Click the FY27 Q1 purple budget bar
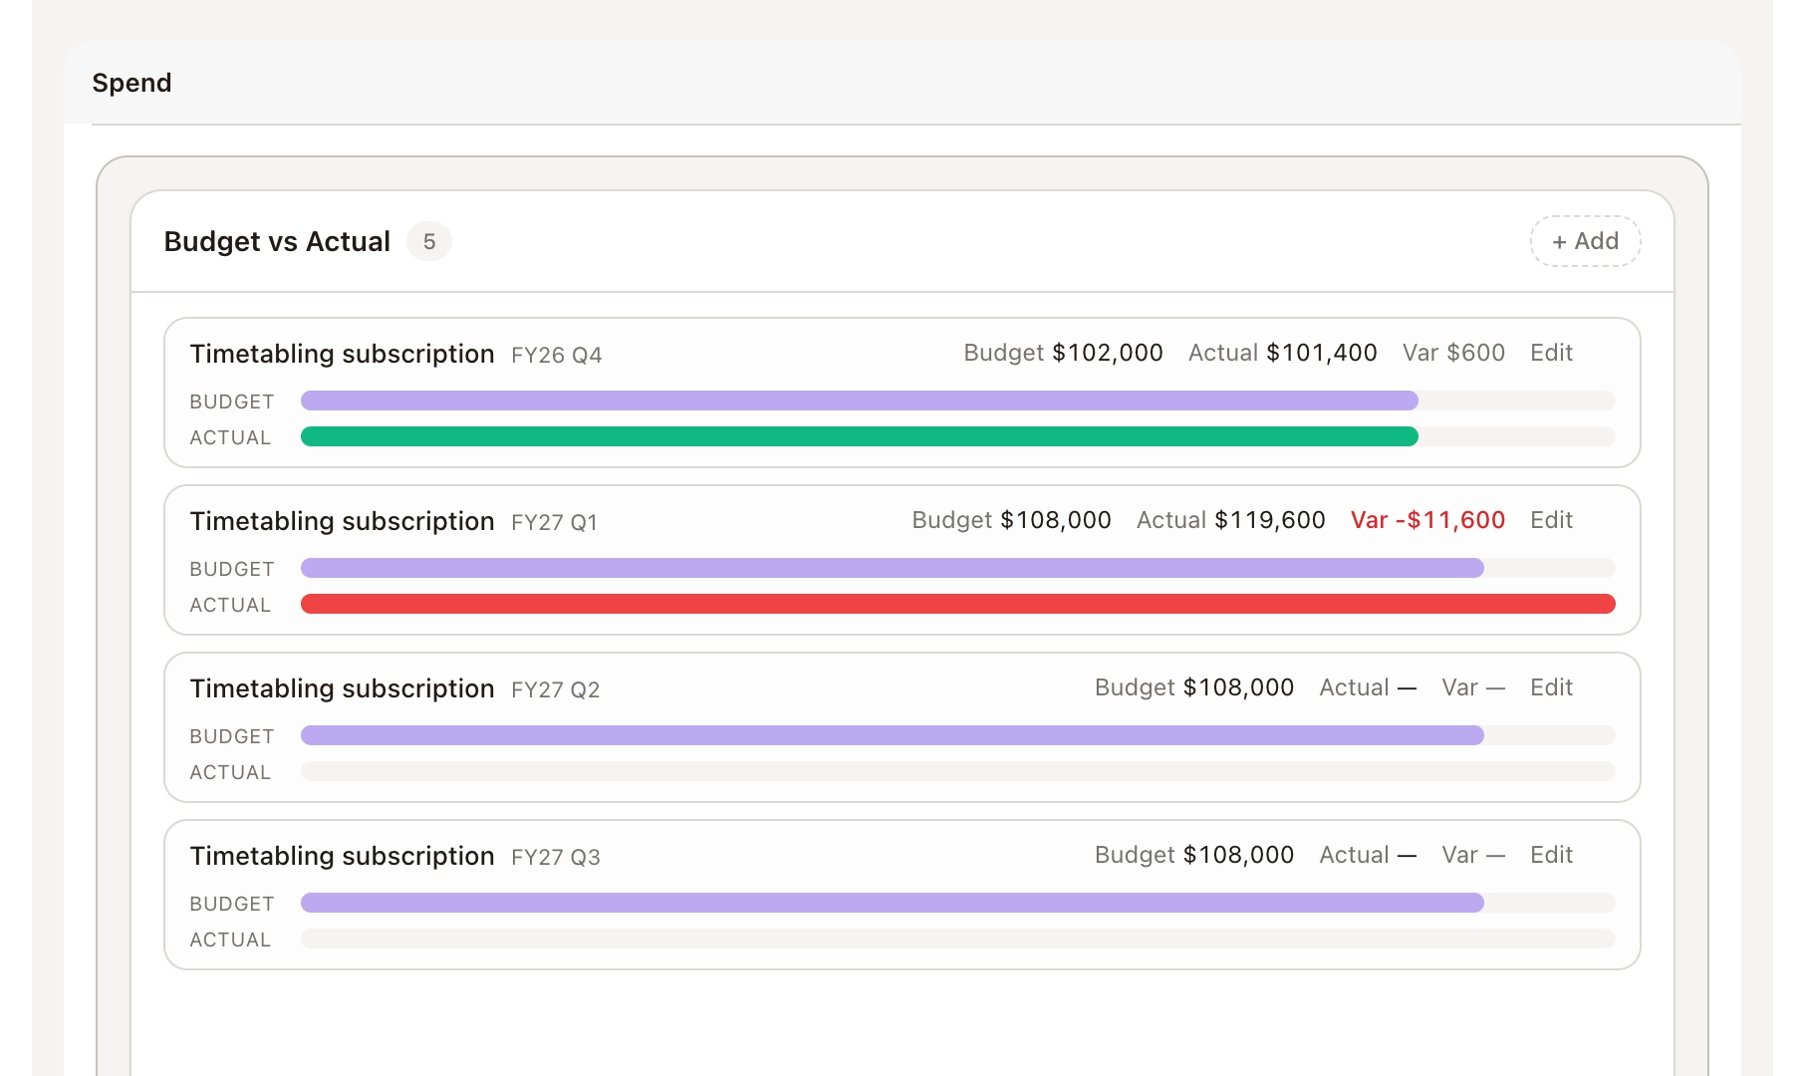The height and width of the screenshot is (1076, 1805). click(892, 568)
